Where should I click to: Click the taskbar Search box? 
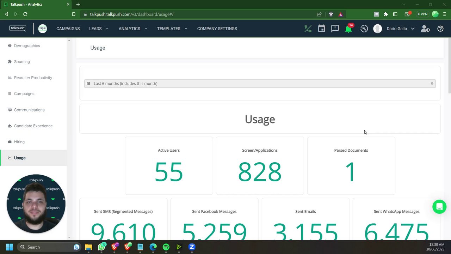pyautogui.click(x=49, y=247)
